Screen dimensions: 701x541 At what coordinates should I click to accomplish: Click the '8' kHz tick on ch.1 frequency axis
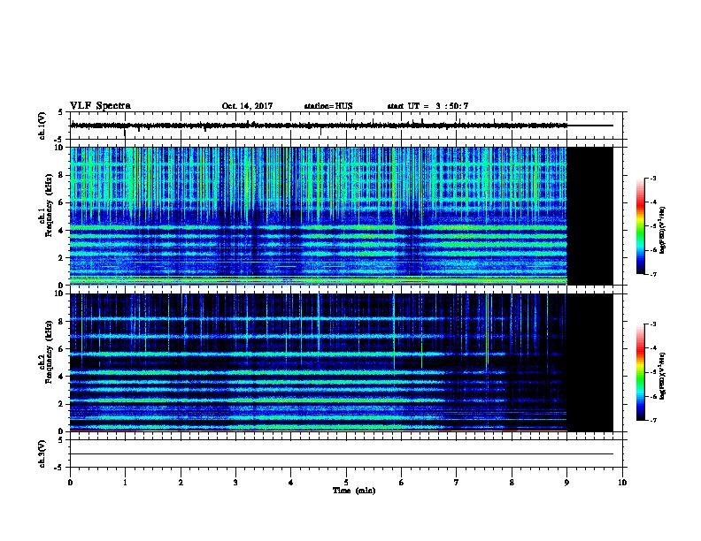click(x=62, y=175)
